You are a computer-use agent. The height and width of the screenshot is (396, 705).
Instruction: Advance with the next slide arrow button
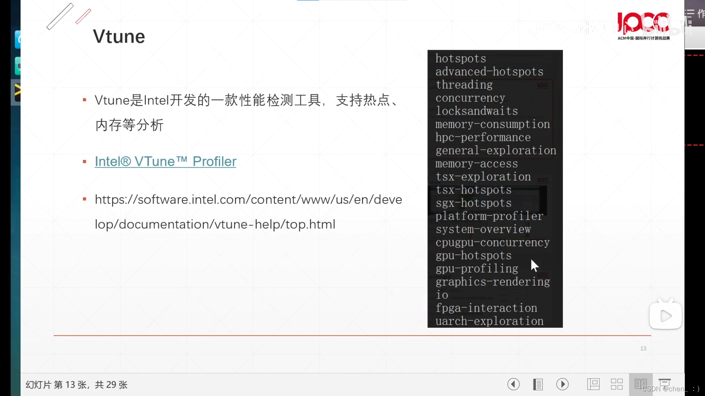click(x=562, y=384)
